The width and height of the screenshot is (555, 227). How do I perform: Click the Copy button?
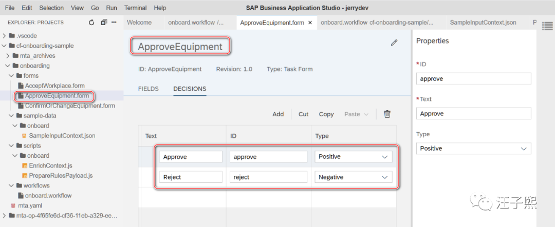pos(326,114)
